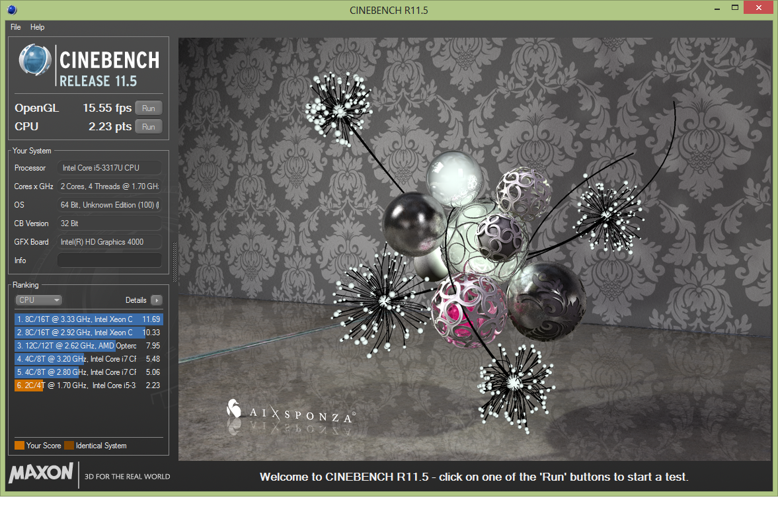
Task: Select ranking row 1 with score 11.69
Action: 89,319
